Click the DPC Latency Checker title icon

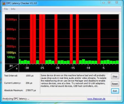pyautogui.click(x=4, y=3)
